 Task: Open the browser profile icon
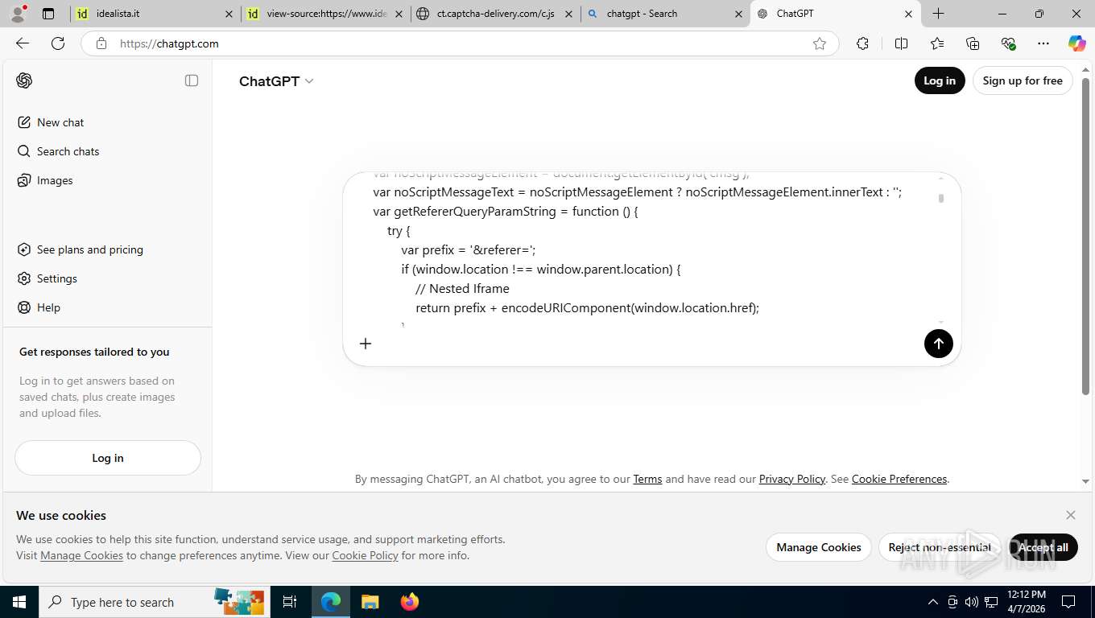coord(19,13)
